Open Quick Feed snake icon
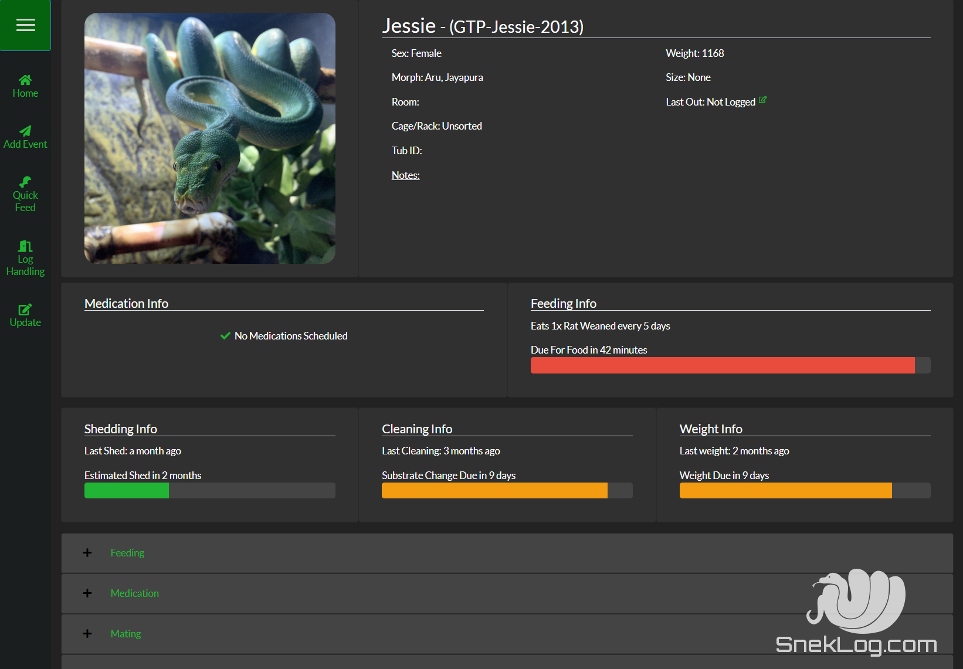Viewport: 963px width, 669px height. tap(25, 182)
